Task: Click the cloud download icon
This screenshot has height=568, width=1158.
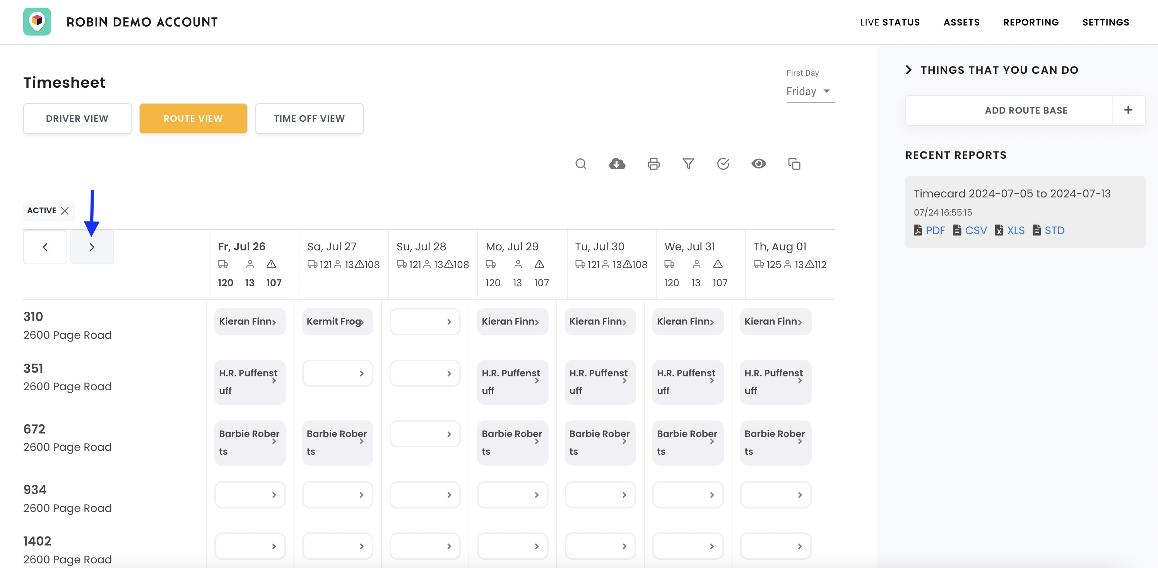Action: pos(617,164)
